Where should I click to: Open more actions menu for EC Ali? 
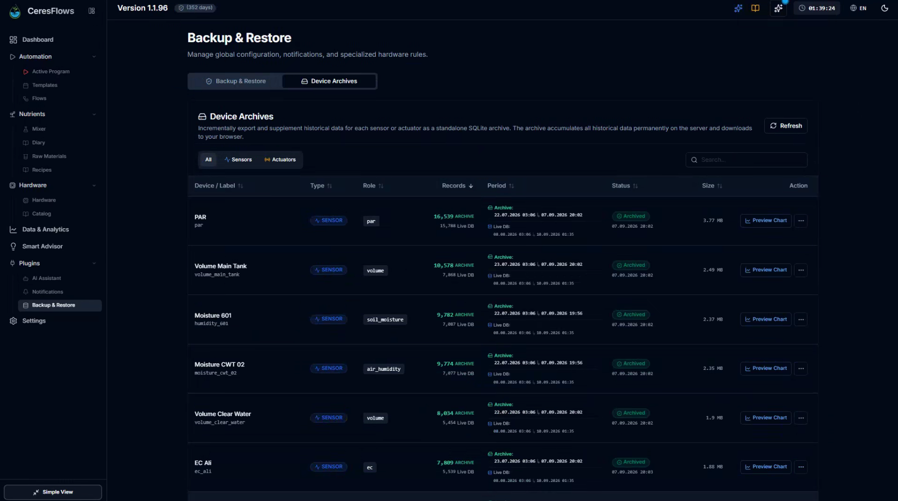(801, 467)
